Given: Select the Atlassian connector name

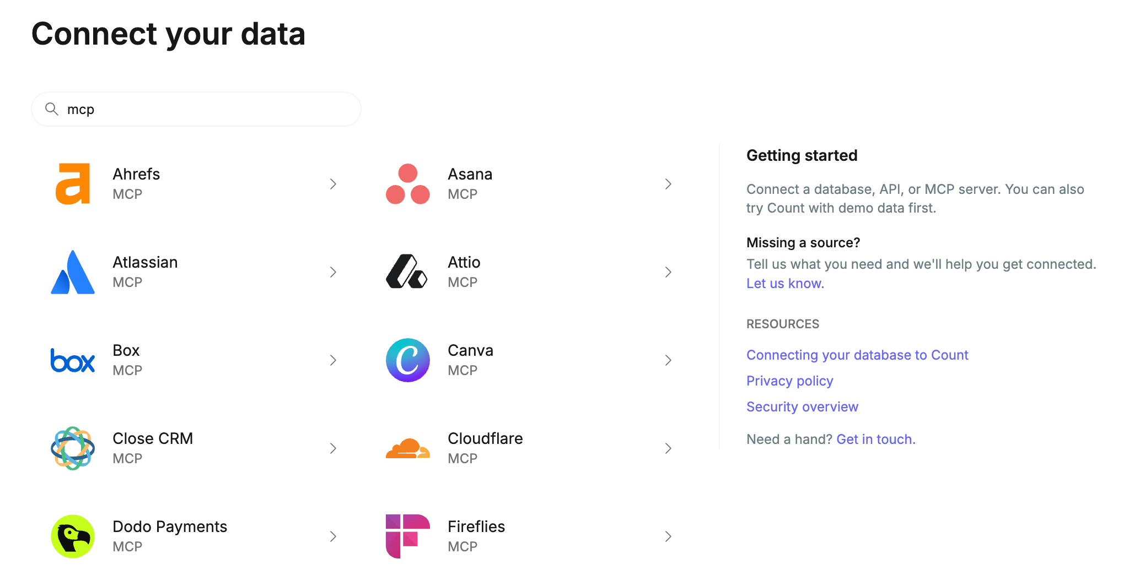Looking at the screenshot, I should pos(145,262).
